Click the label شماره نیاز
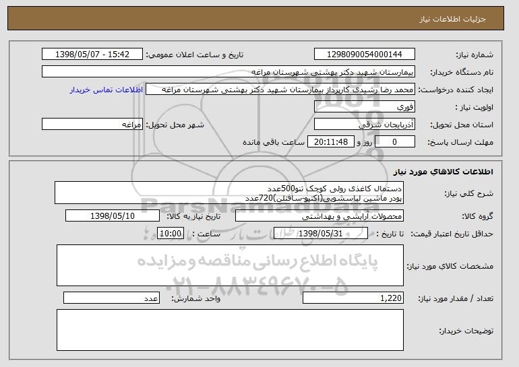This screenshot has height=367, width=519. [x=475, y=55]
